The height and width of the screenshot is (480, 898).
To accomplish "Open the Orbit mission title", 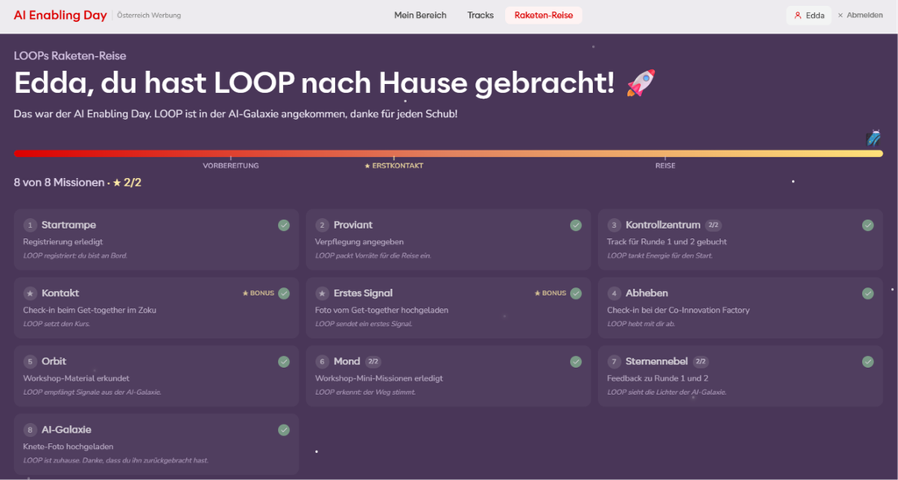I will 53,362.
